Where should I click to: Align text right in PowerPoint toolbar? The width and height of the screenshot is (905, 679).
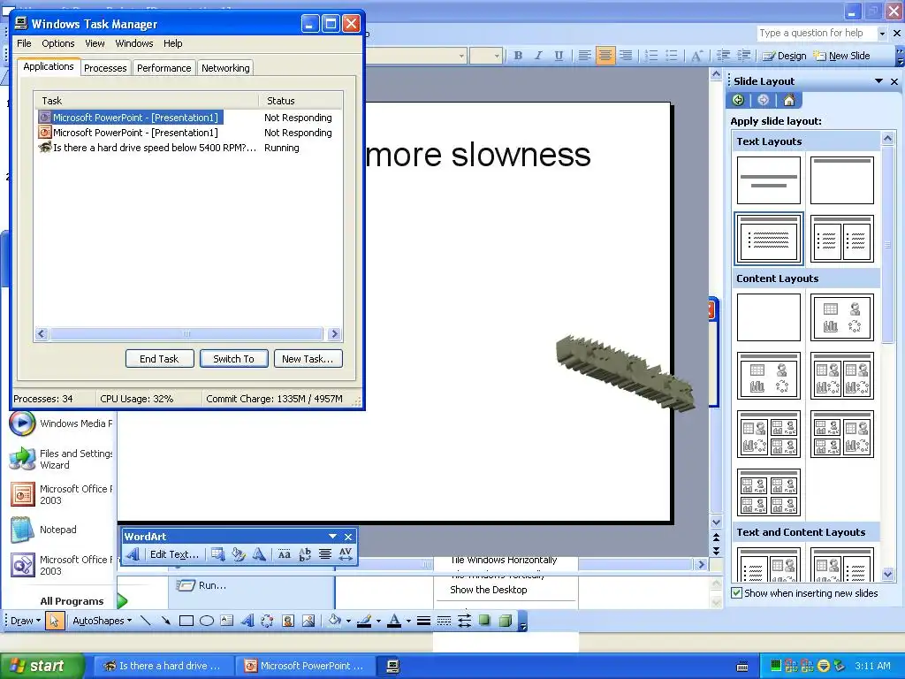(625, 56)
